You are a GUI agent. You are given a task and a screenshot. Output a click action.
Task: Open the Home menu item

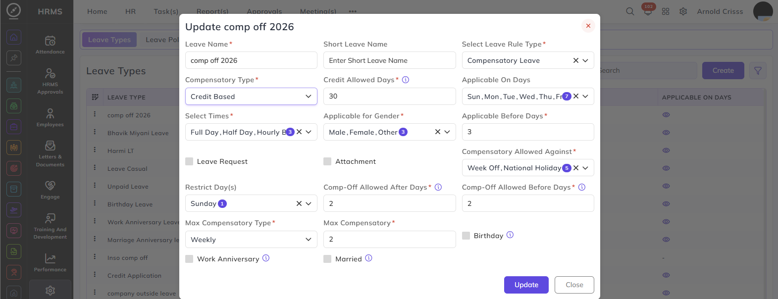[x=97, y=11]
